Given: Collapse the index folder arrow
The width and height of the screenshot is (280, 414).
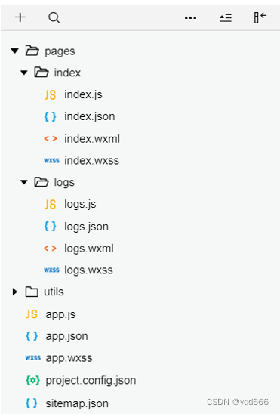Looking at the screenshot, I should (x=24, y=73).
